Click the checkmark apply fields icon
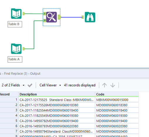149x137 pixels. coord(30,85)
